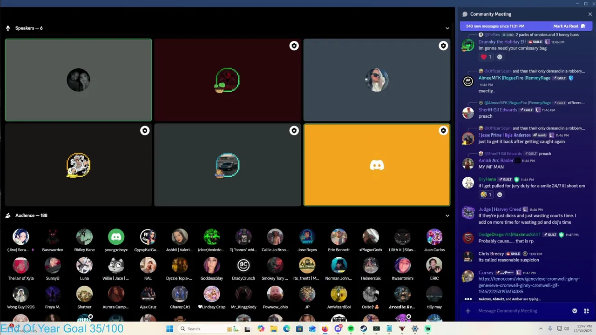
Task: Select the orange Discord logo speaker tile
Action: (x=377, y=165)
